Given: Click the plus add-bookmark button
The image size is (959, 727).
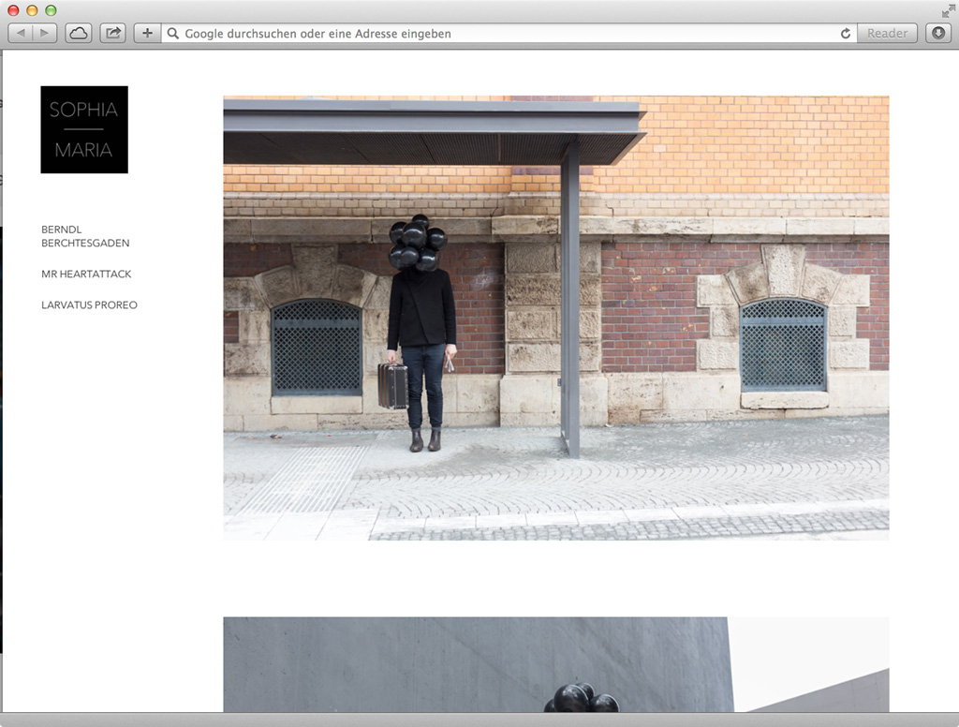Looking at the screenshot, I should pos(147,33).
